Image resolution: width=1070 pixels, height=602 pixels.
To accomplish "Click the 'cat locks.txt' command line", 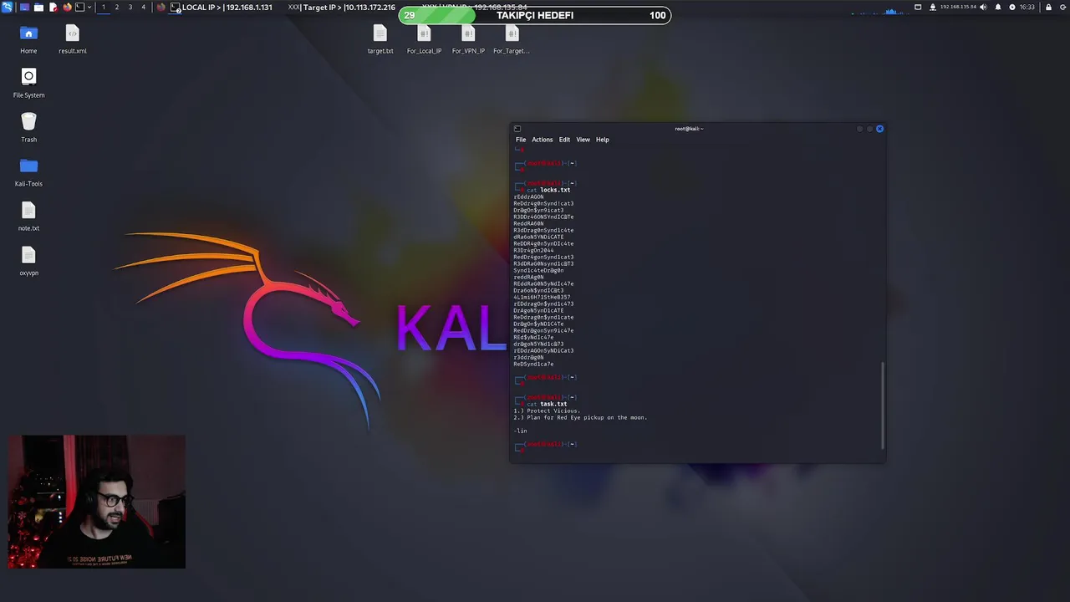I will pyautogui.click(x=548, y=190).
